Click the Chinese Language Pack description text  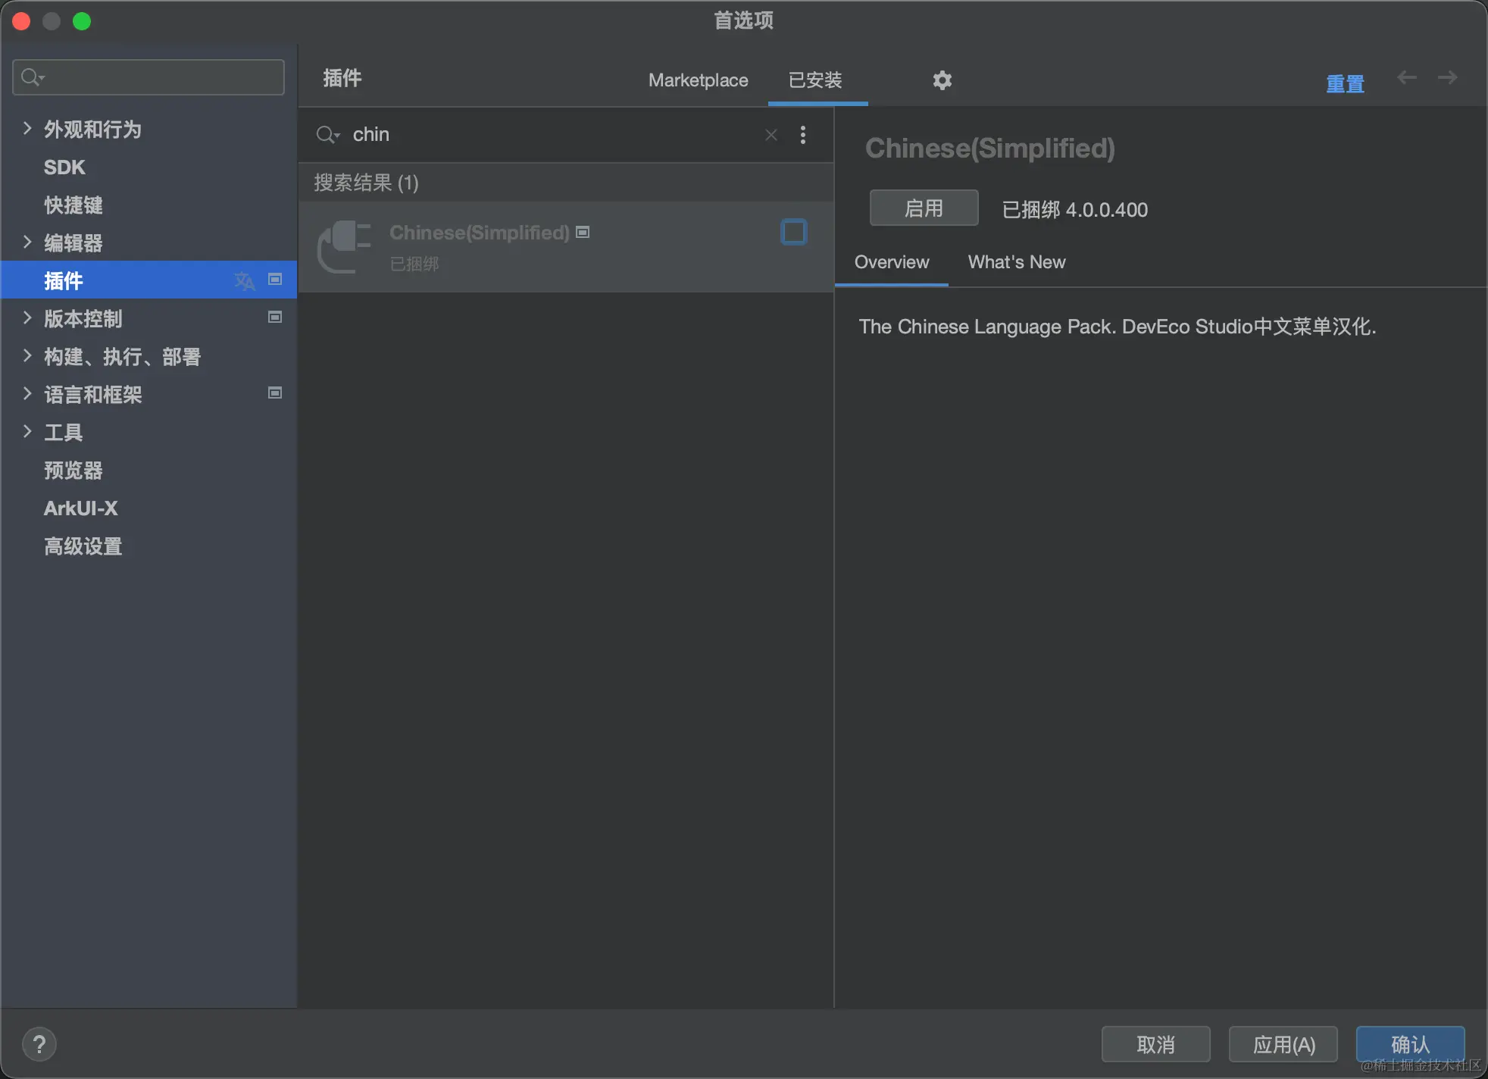click(1117, 327)
